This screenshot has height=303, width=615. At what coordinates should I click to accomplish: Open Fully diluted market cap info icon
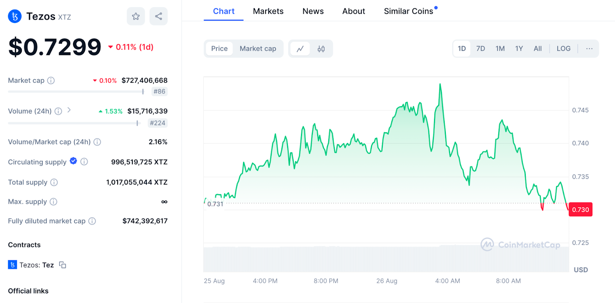tap(92, 221)
